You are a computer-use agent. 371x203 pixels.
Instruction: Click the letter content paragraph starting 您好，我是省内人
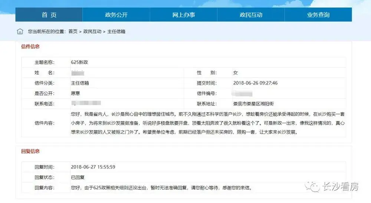(x=208, y=123)
